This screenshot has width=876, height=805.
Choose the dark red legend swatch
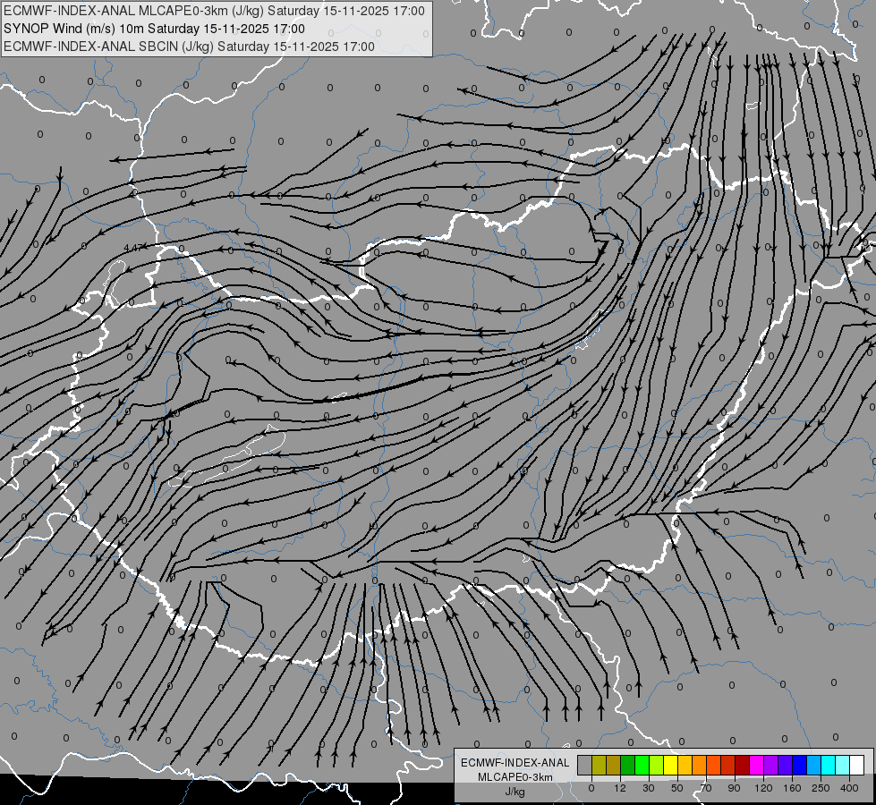point(742,765)
